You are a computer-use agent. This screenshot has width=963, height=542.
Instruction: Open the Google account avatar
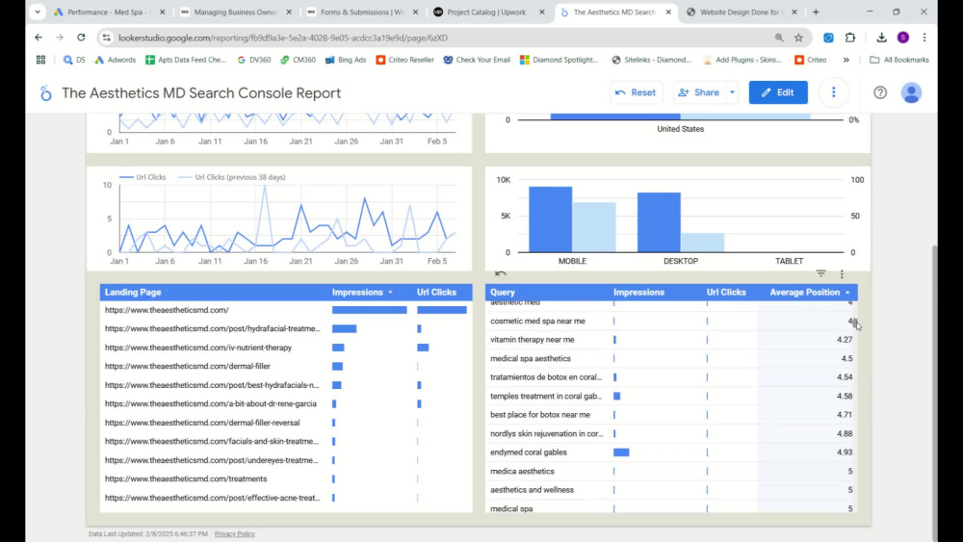[x=911, y=92]
